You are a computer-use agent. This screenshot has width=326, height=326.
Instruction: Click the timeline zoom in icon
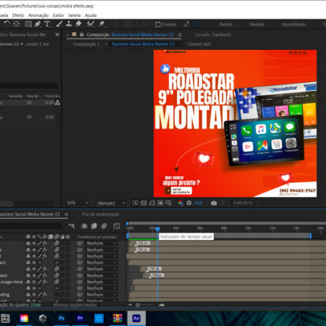coord(162,305)
